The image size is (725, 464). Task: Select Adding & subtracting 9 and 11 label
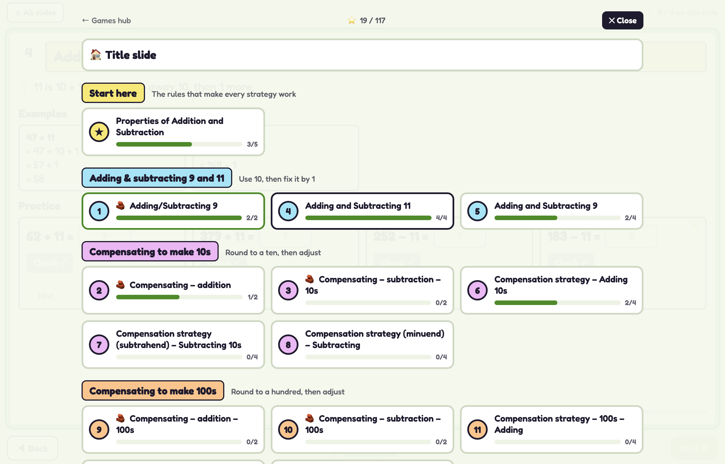(x=157, y=178)
